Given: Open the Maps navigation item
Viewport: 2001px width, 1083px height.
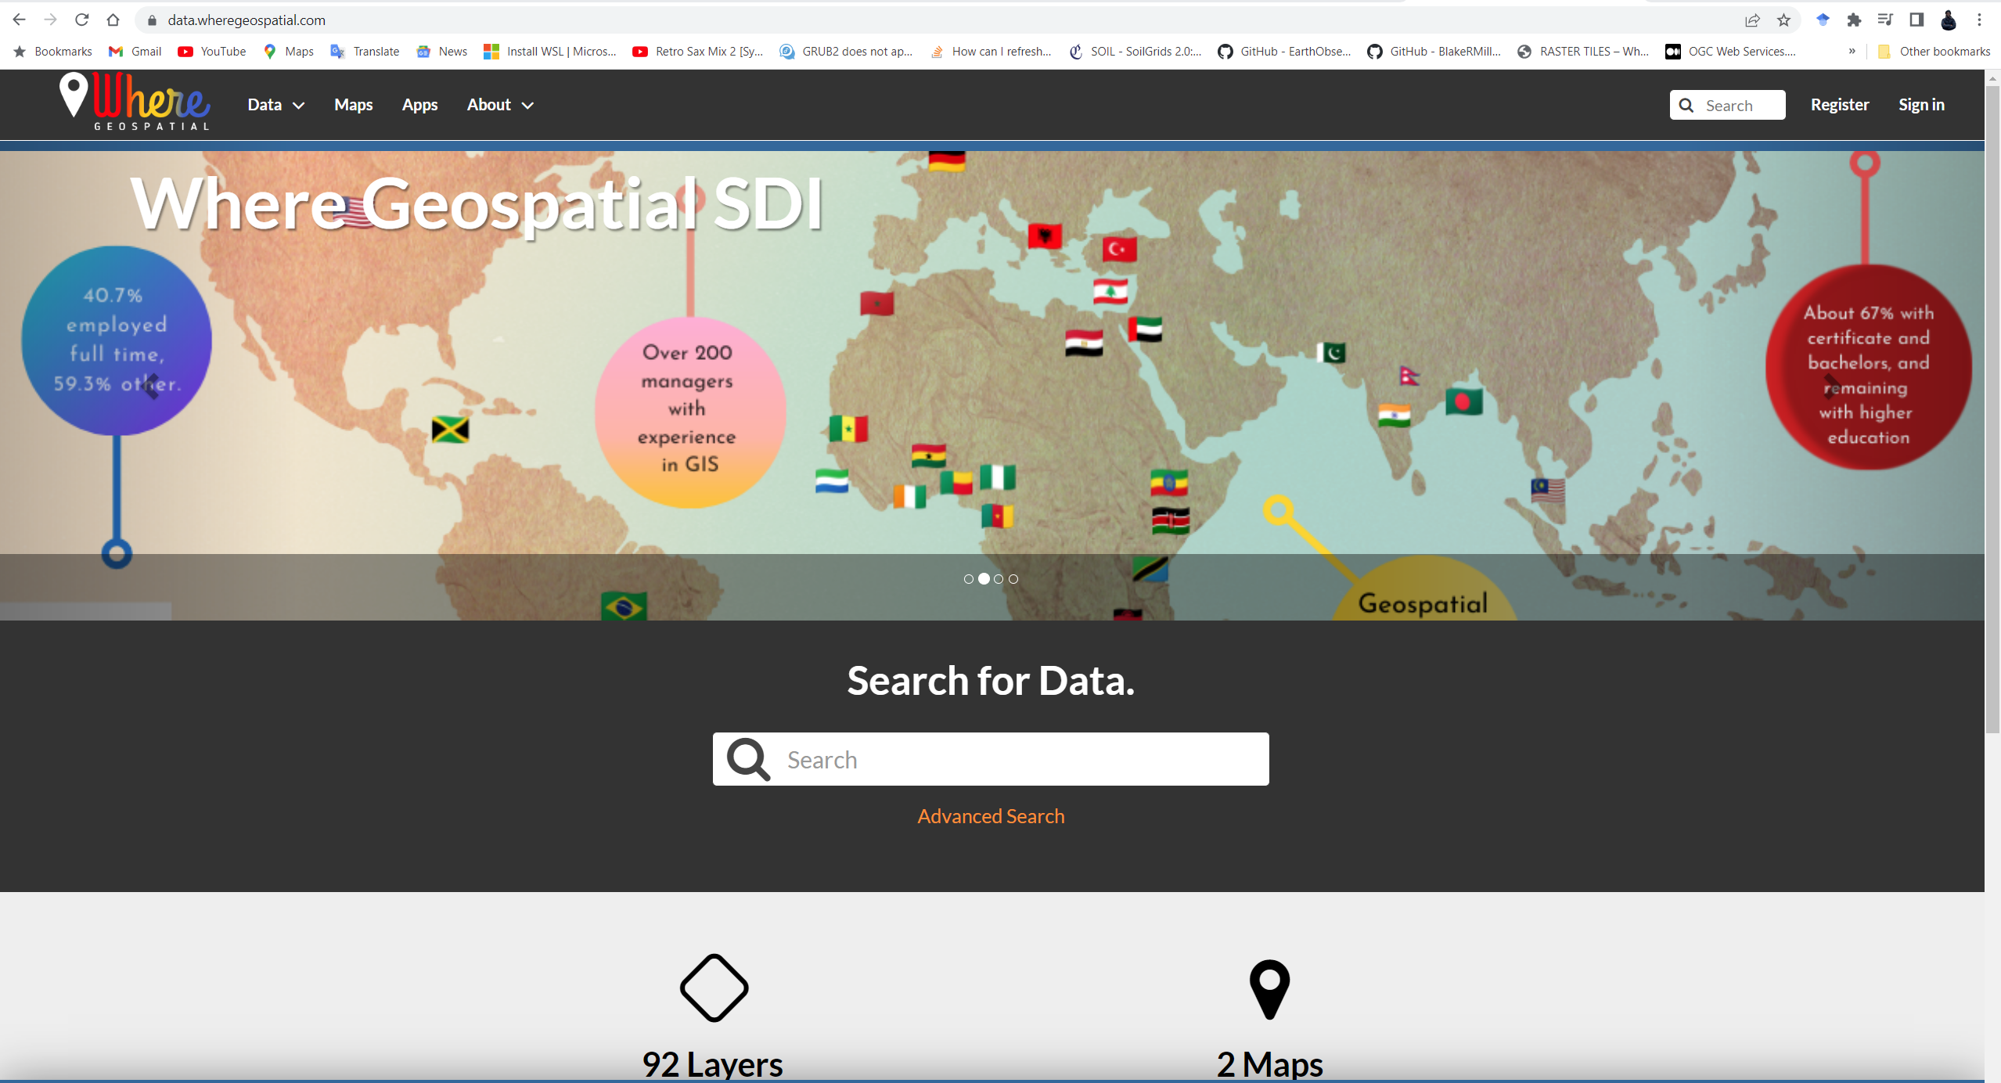Looking at the screenshot, I should click(353, 105).
